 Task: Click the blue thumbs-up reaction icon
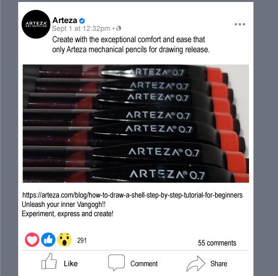[x=48, y=240]
